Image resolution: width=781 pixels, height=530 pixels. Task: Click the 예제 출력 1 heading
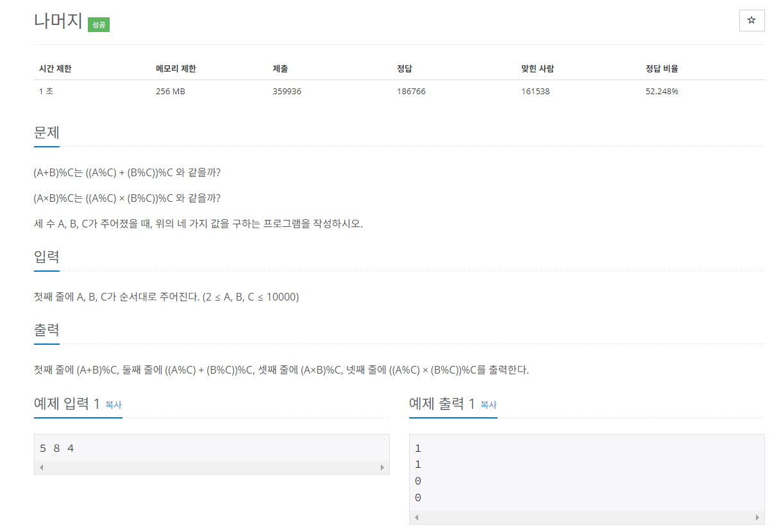coord(442,404)
